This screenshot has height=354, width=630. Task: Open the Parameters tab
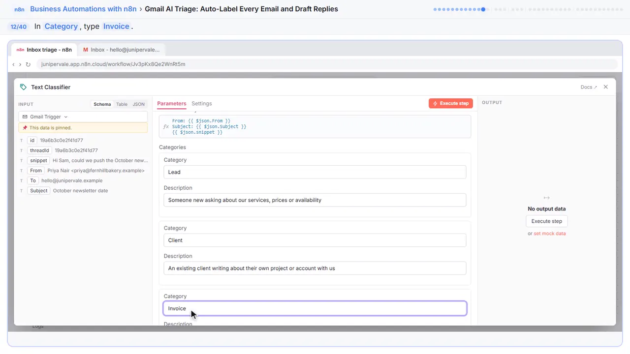[171, 104]
